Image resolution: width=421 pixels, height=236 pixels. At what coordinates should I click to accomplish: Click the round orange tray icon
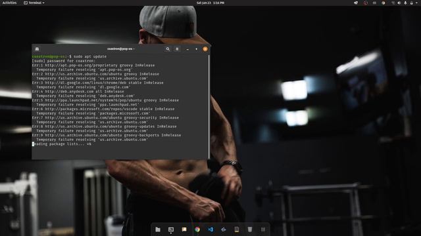click(384, 3)
